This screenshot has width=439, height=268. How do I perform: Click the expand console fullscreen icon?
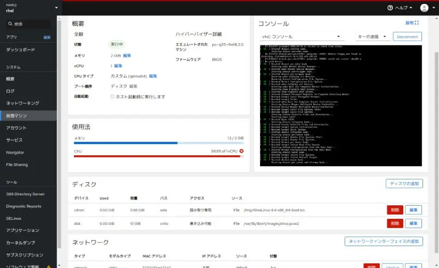[x=417, y=22]
